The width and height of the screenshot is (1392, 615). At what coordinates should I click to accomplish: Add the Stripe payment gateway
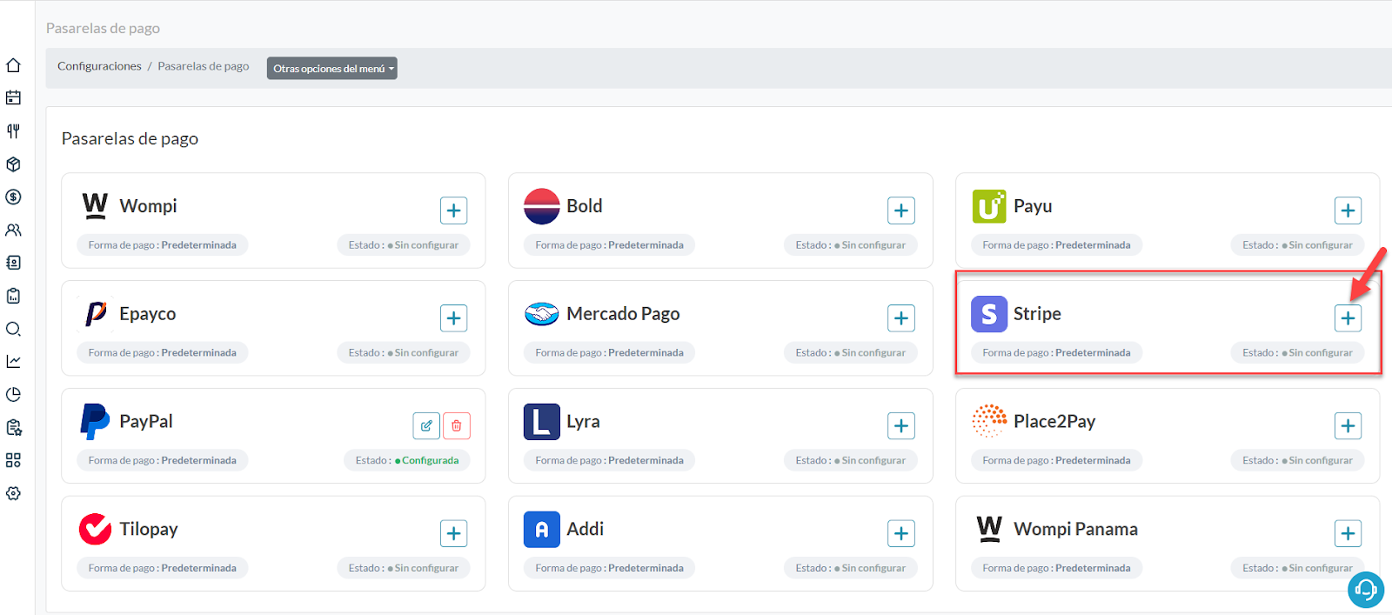[x=1348, y=318]
